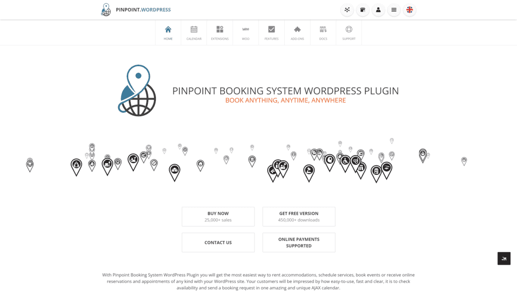Click Online Payments Supported button
The image size is (517, 291).
tap(299, 243)
